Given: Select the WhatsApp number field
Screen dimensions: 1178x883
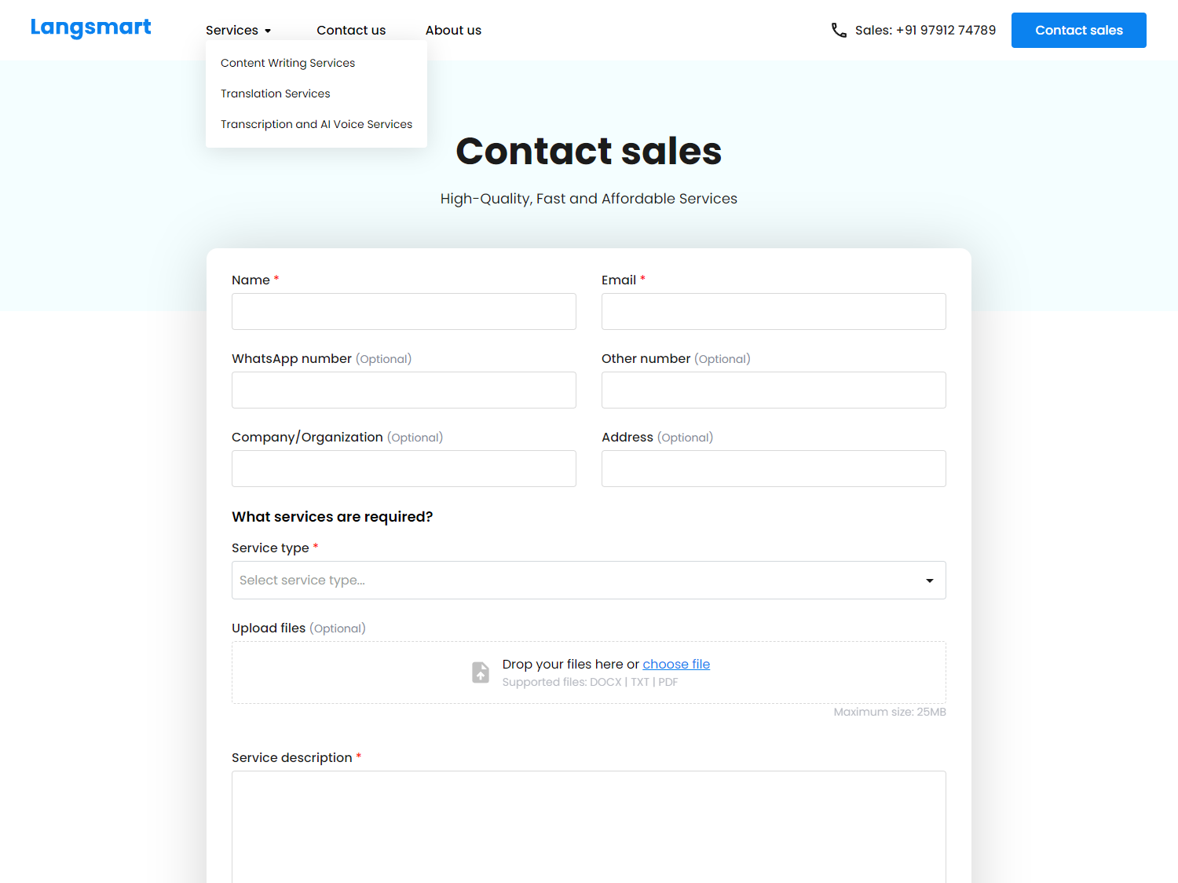Looking at the screenshot, I should 404,390.
